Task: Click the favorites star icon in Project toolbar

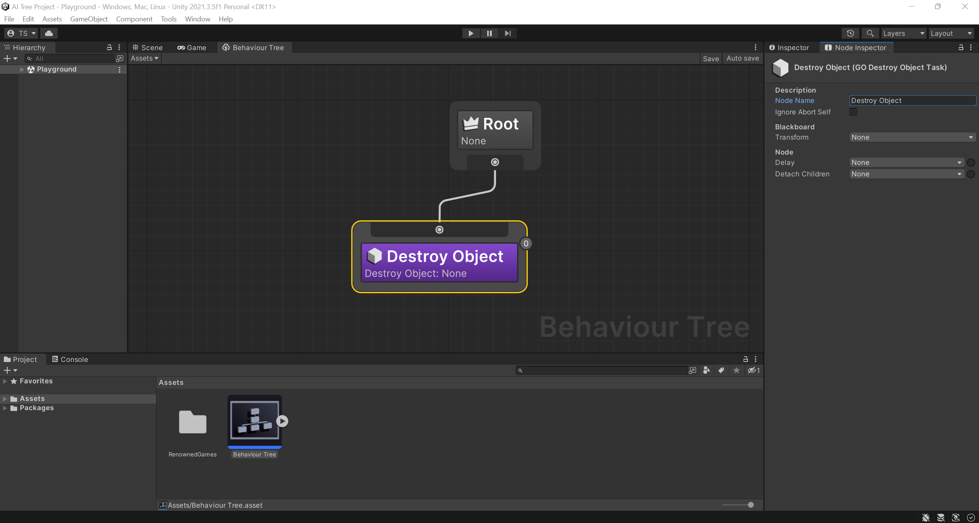Action: [737, 370]
